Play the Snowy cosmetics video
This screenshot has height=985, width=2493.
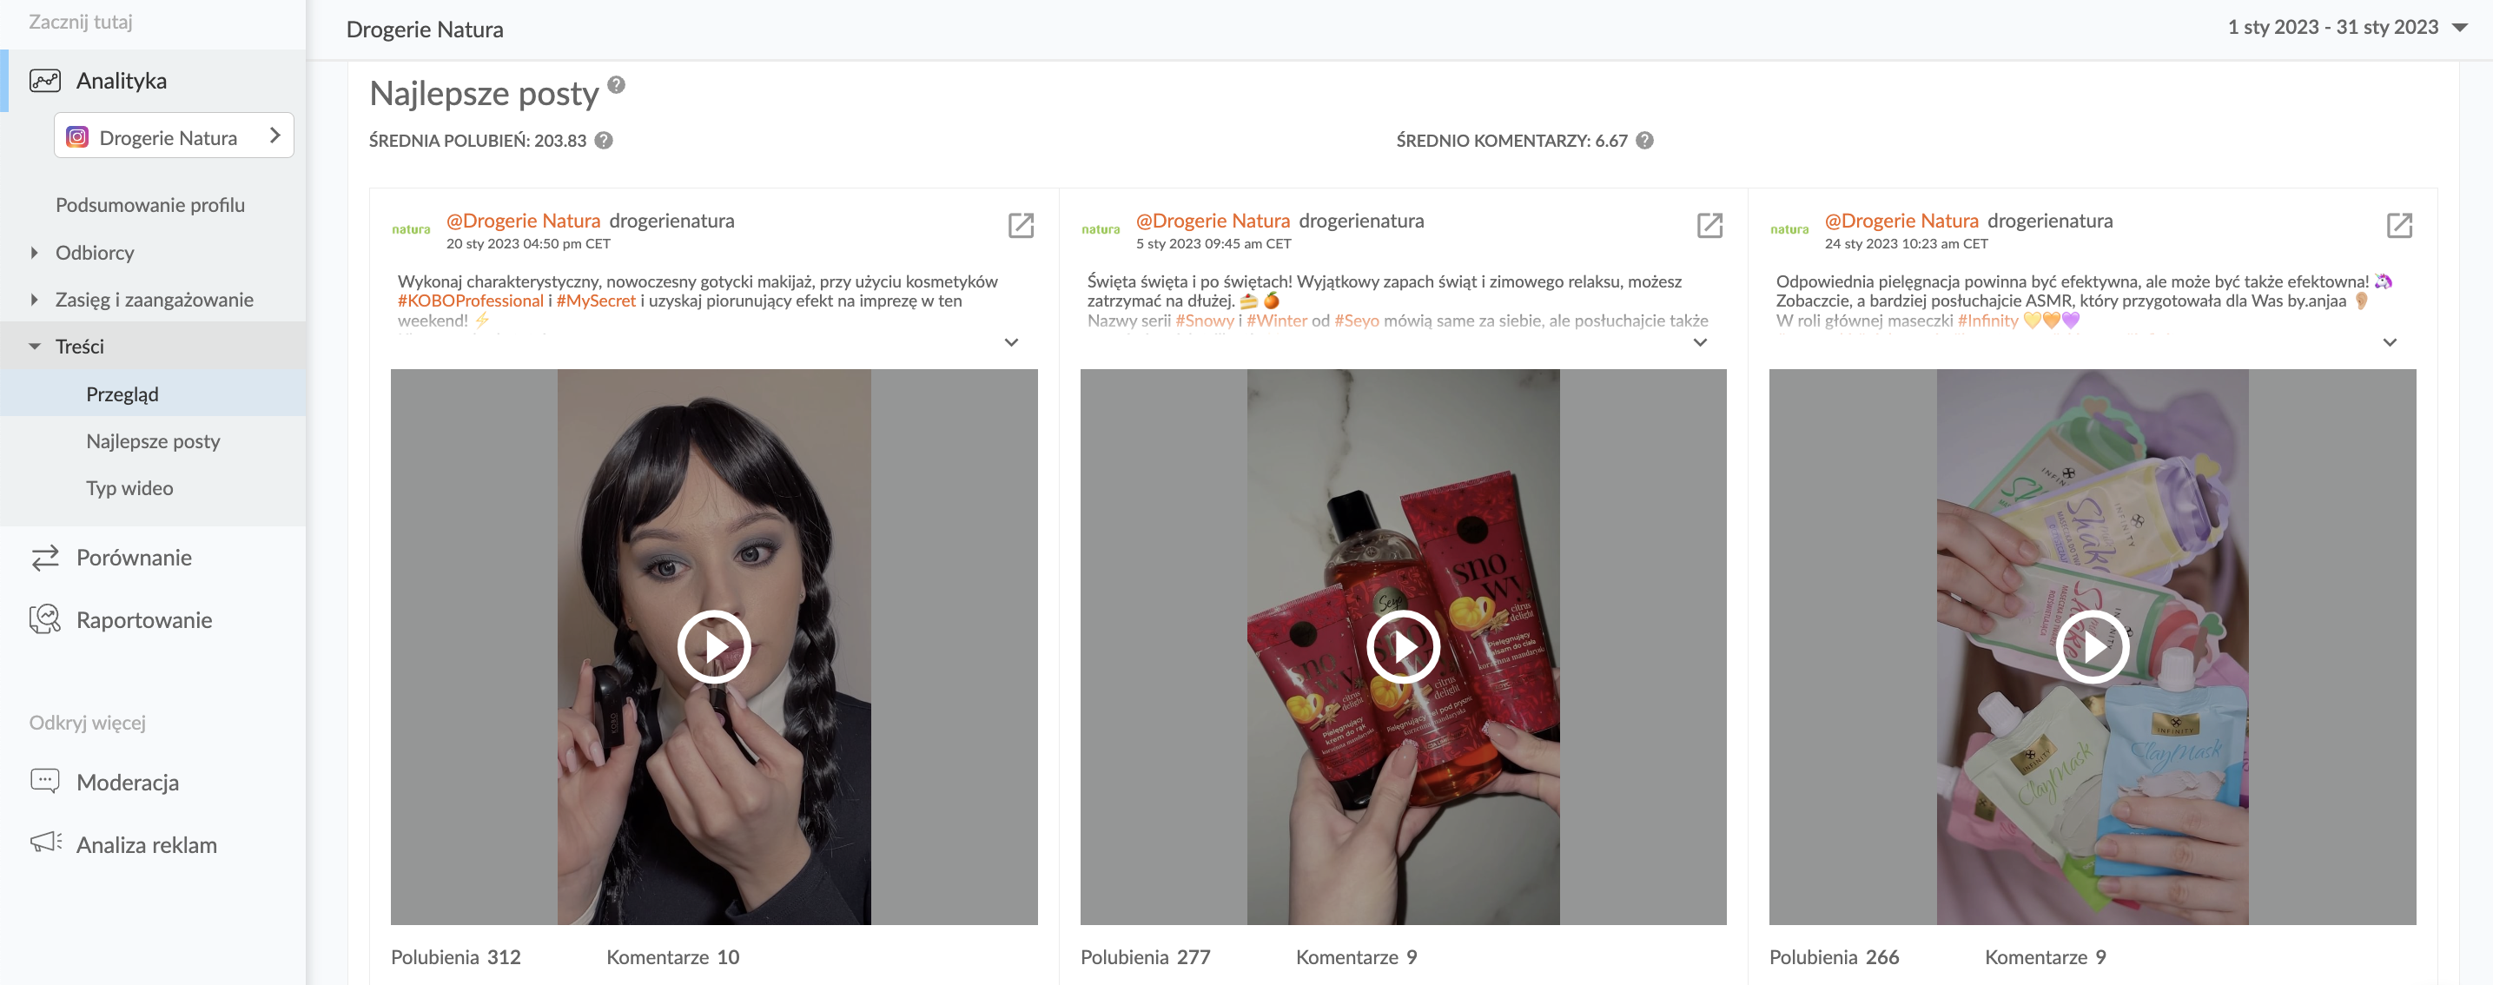tap(1402, 646)
